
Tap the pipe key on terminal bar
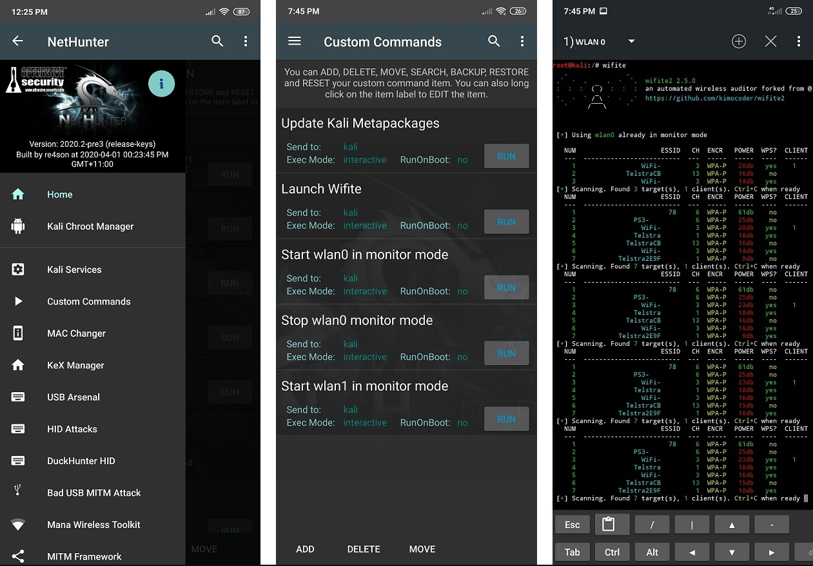[x=692, y=525]
